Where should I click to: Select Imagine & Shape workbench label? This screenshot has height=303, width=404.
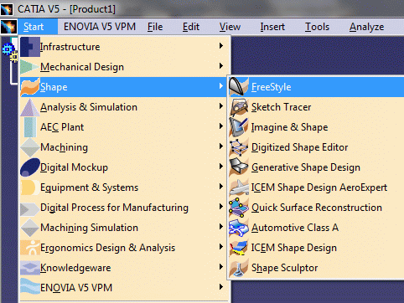click(289, 127)
